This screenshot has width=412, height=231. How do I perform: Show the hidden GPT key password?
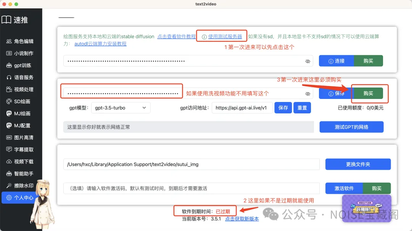pos(308,93)
